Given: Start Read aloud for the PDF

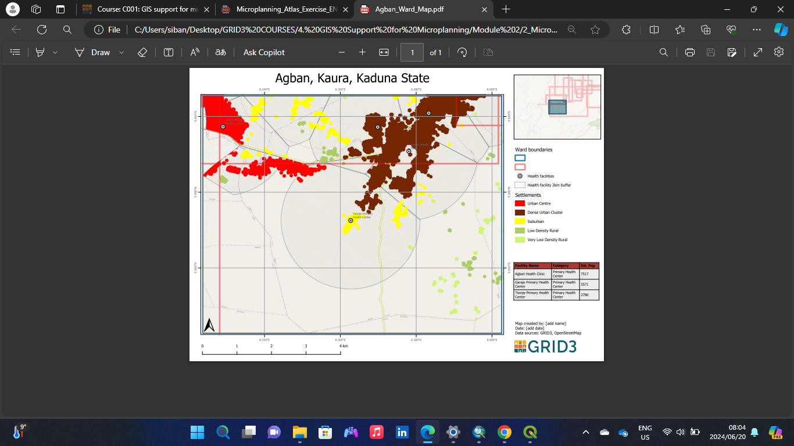Looking at the screenshot, I should pos(195,52).
